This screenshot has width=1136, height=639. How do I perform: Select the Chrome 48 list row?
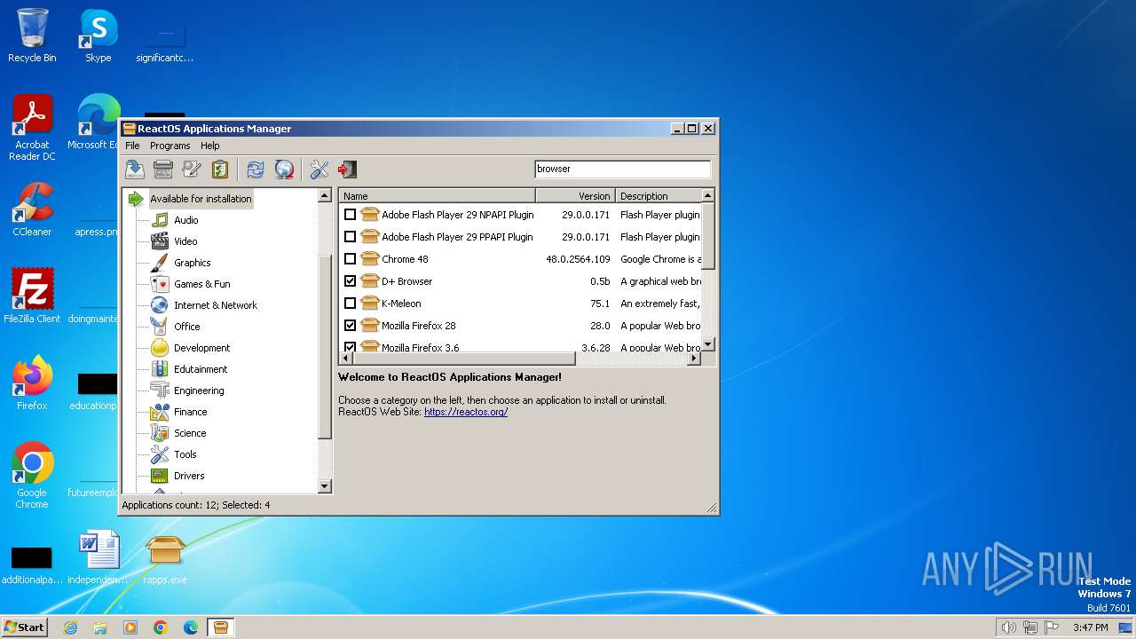[520, 259]
